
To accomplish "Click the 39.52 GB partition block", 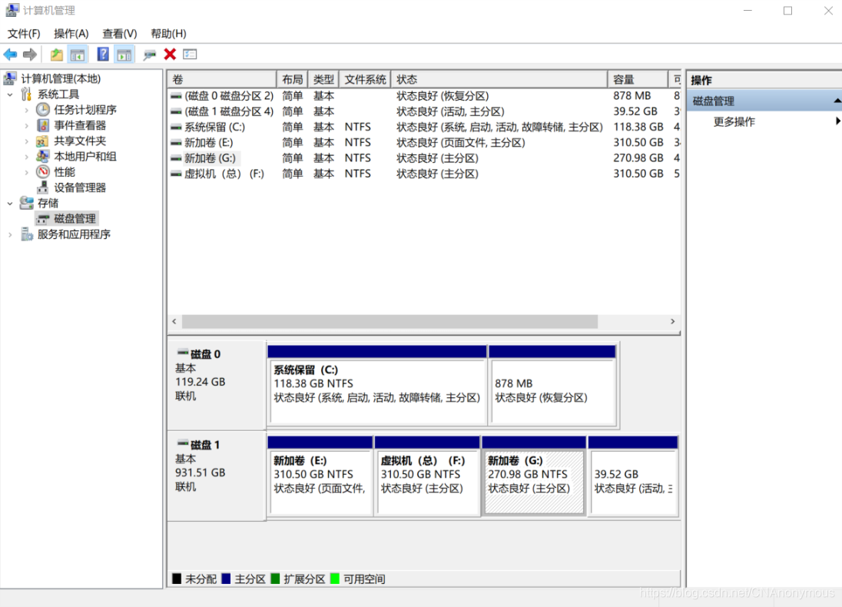I will tap(632, 476).
